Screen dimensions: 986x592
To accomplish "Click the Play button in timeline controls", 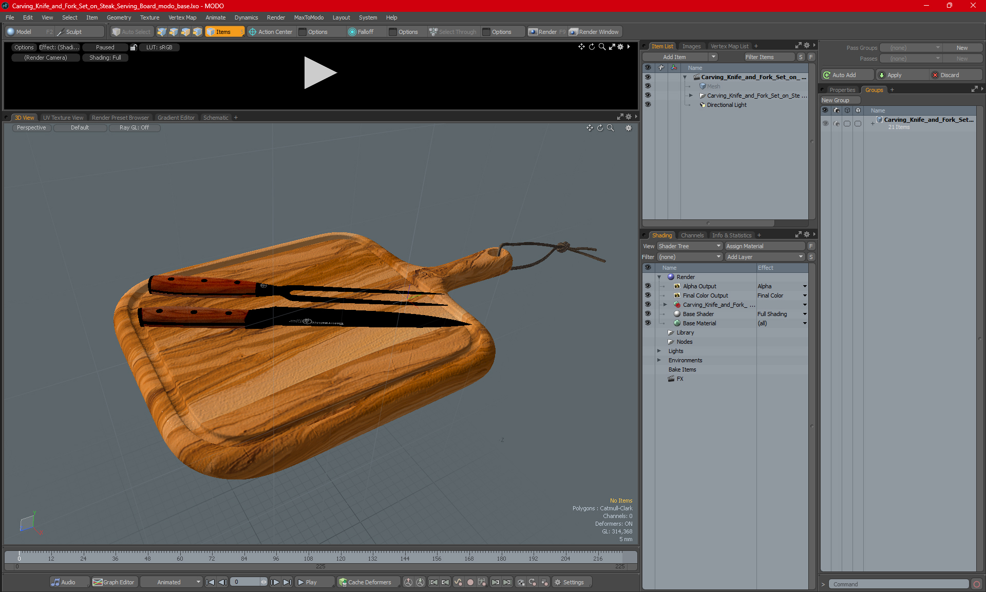I will click(314, 582).
